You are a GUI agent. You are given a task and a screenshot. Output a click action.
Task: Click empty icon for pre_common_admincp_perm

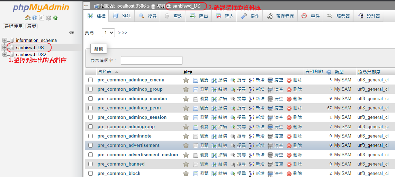coord(270,108)
